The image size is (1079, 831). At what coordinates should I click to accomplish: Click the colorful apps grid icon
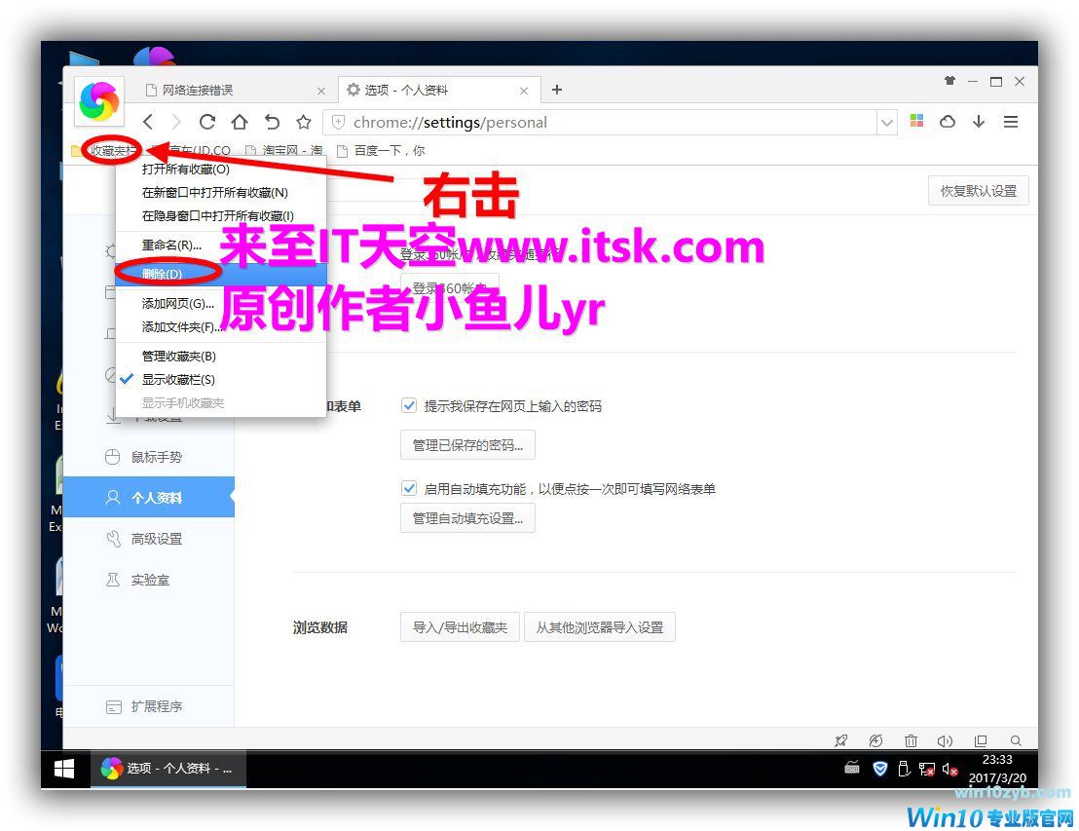pyautogui.click(x=915, y=122)
